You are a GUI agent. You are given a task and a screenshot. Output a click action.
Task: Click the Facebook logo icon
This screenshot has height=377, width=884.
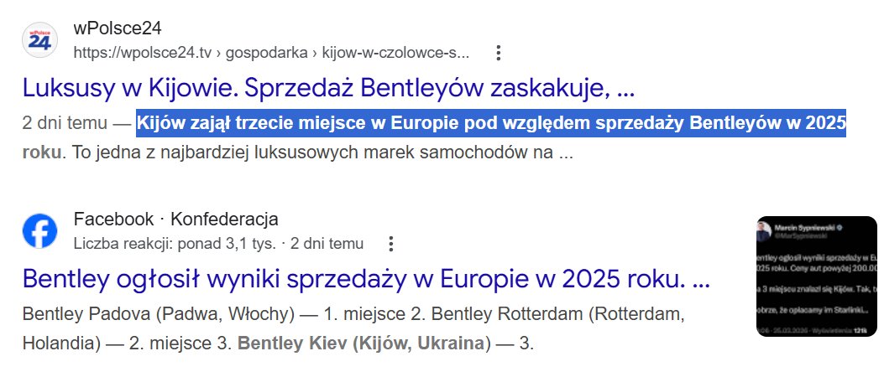point(39,230)
